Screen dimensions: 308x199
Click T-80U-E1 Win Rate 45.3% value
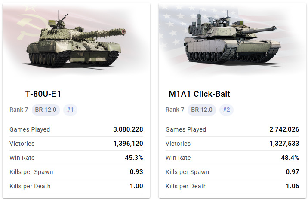point(134,158)
